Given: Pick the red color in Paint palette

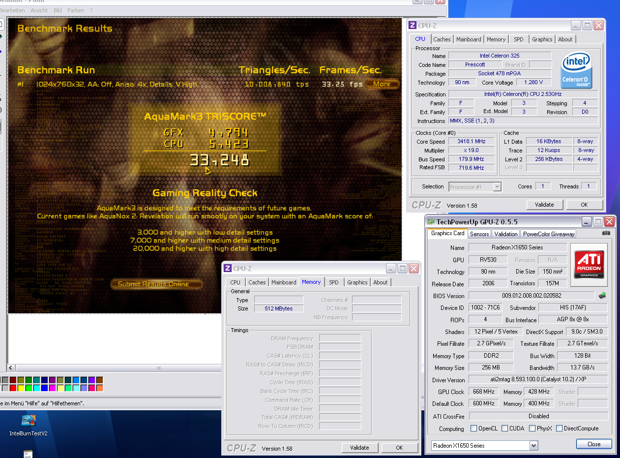Looking at the screenshot, I should (13, 388).
